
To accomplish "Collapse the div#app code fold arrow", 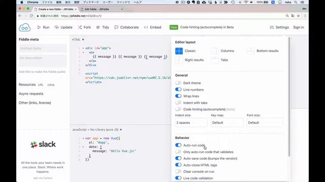I will (83, 48).
